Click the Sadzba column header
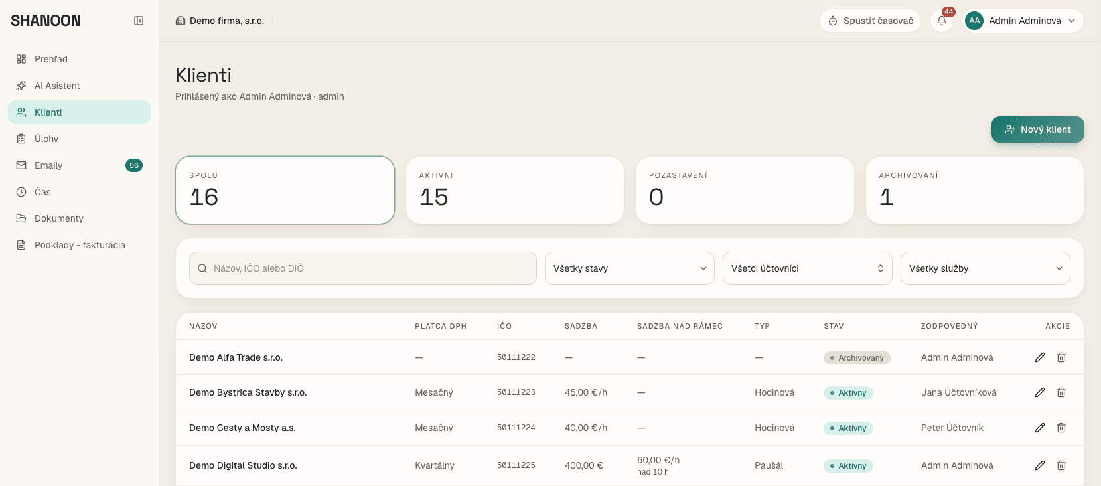1101x486 pixels. tap(581, 326)
